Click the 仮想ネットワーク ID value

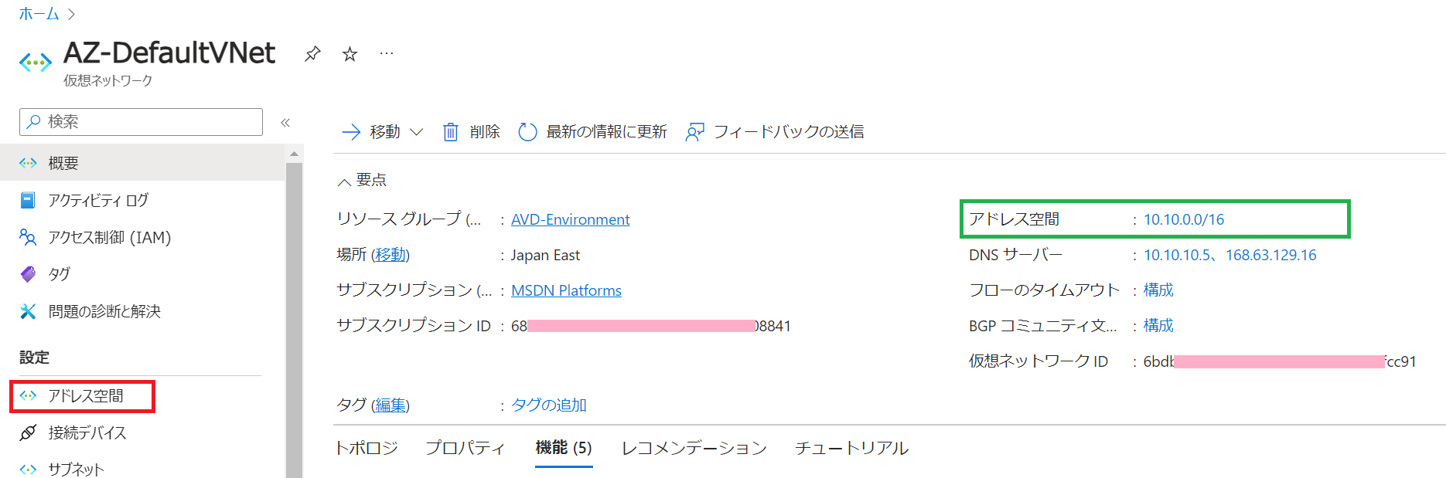click(1280, 361)
